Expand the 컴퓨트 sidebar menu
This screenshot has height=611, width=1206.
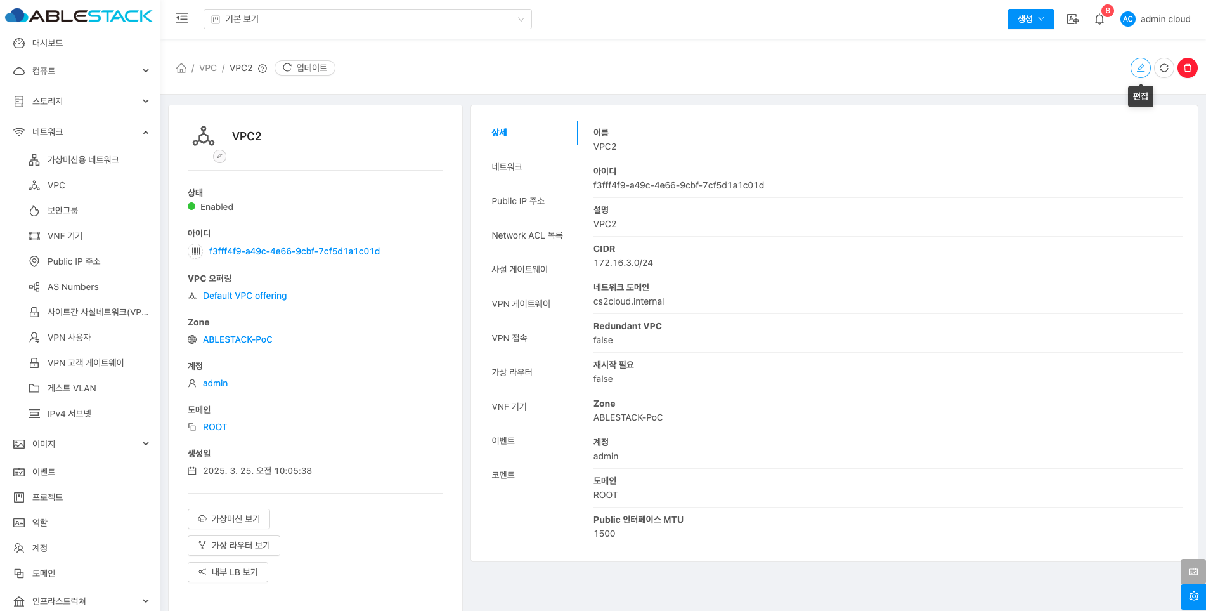point(81,71)
